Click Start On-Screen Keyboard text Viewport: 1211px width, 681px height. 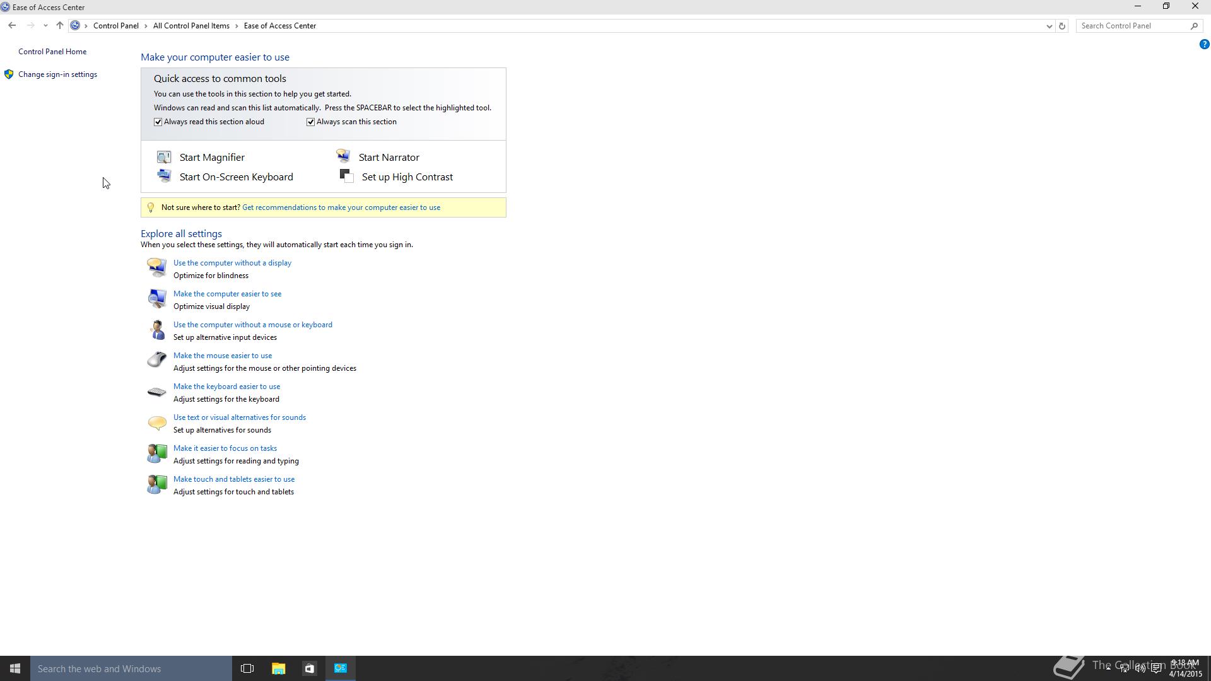tap(237, 177)
